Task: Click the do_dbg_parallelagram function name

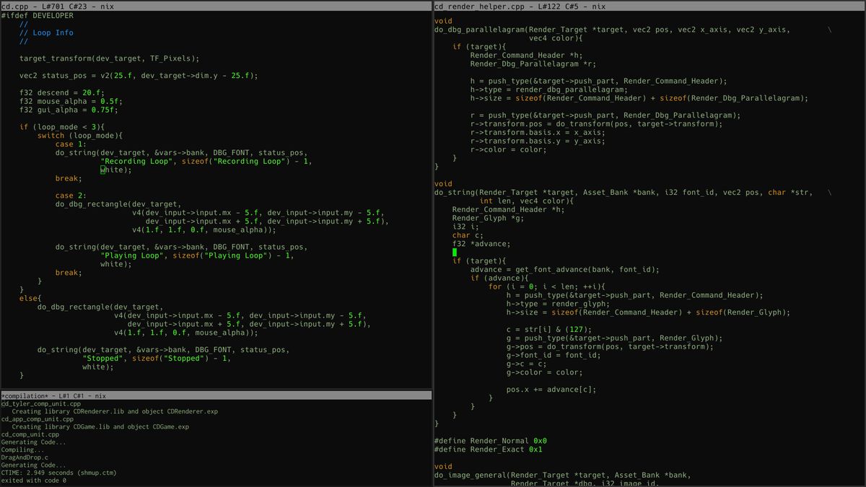Action: (482, 29)
